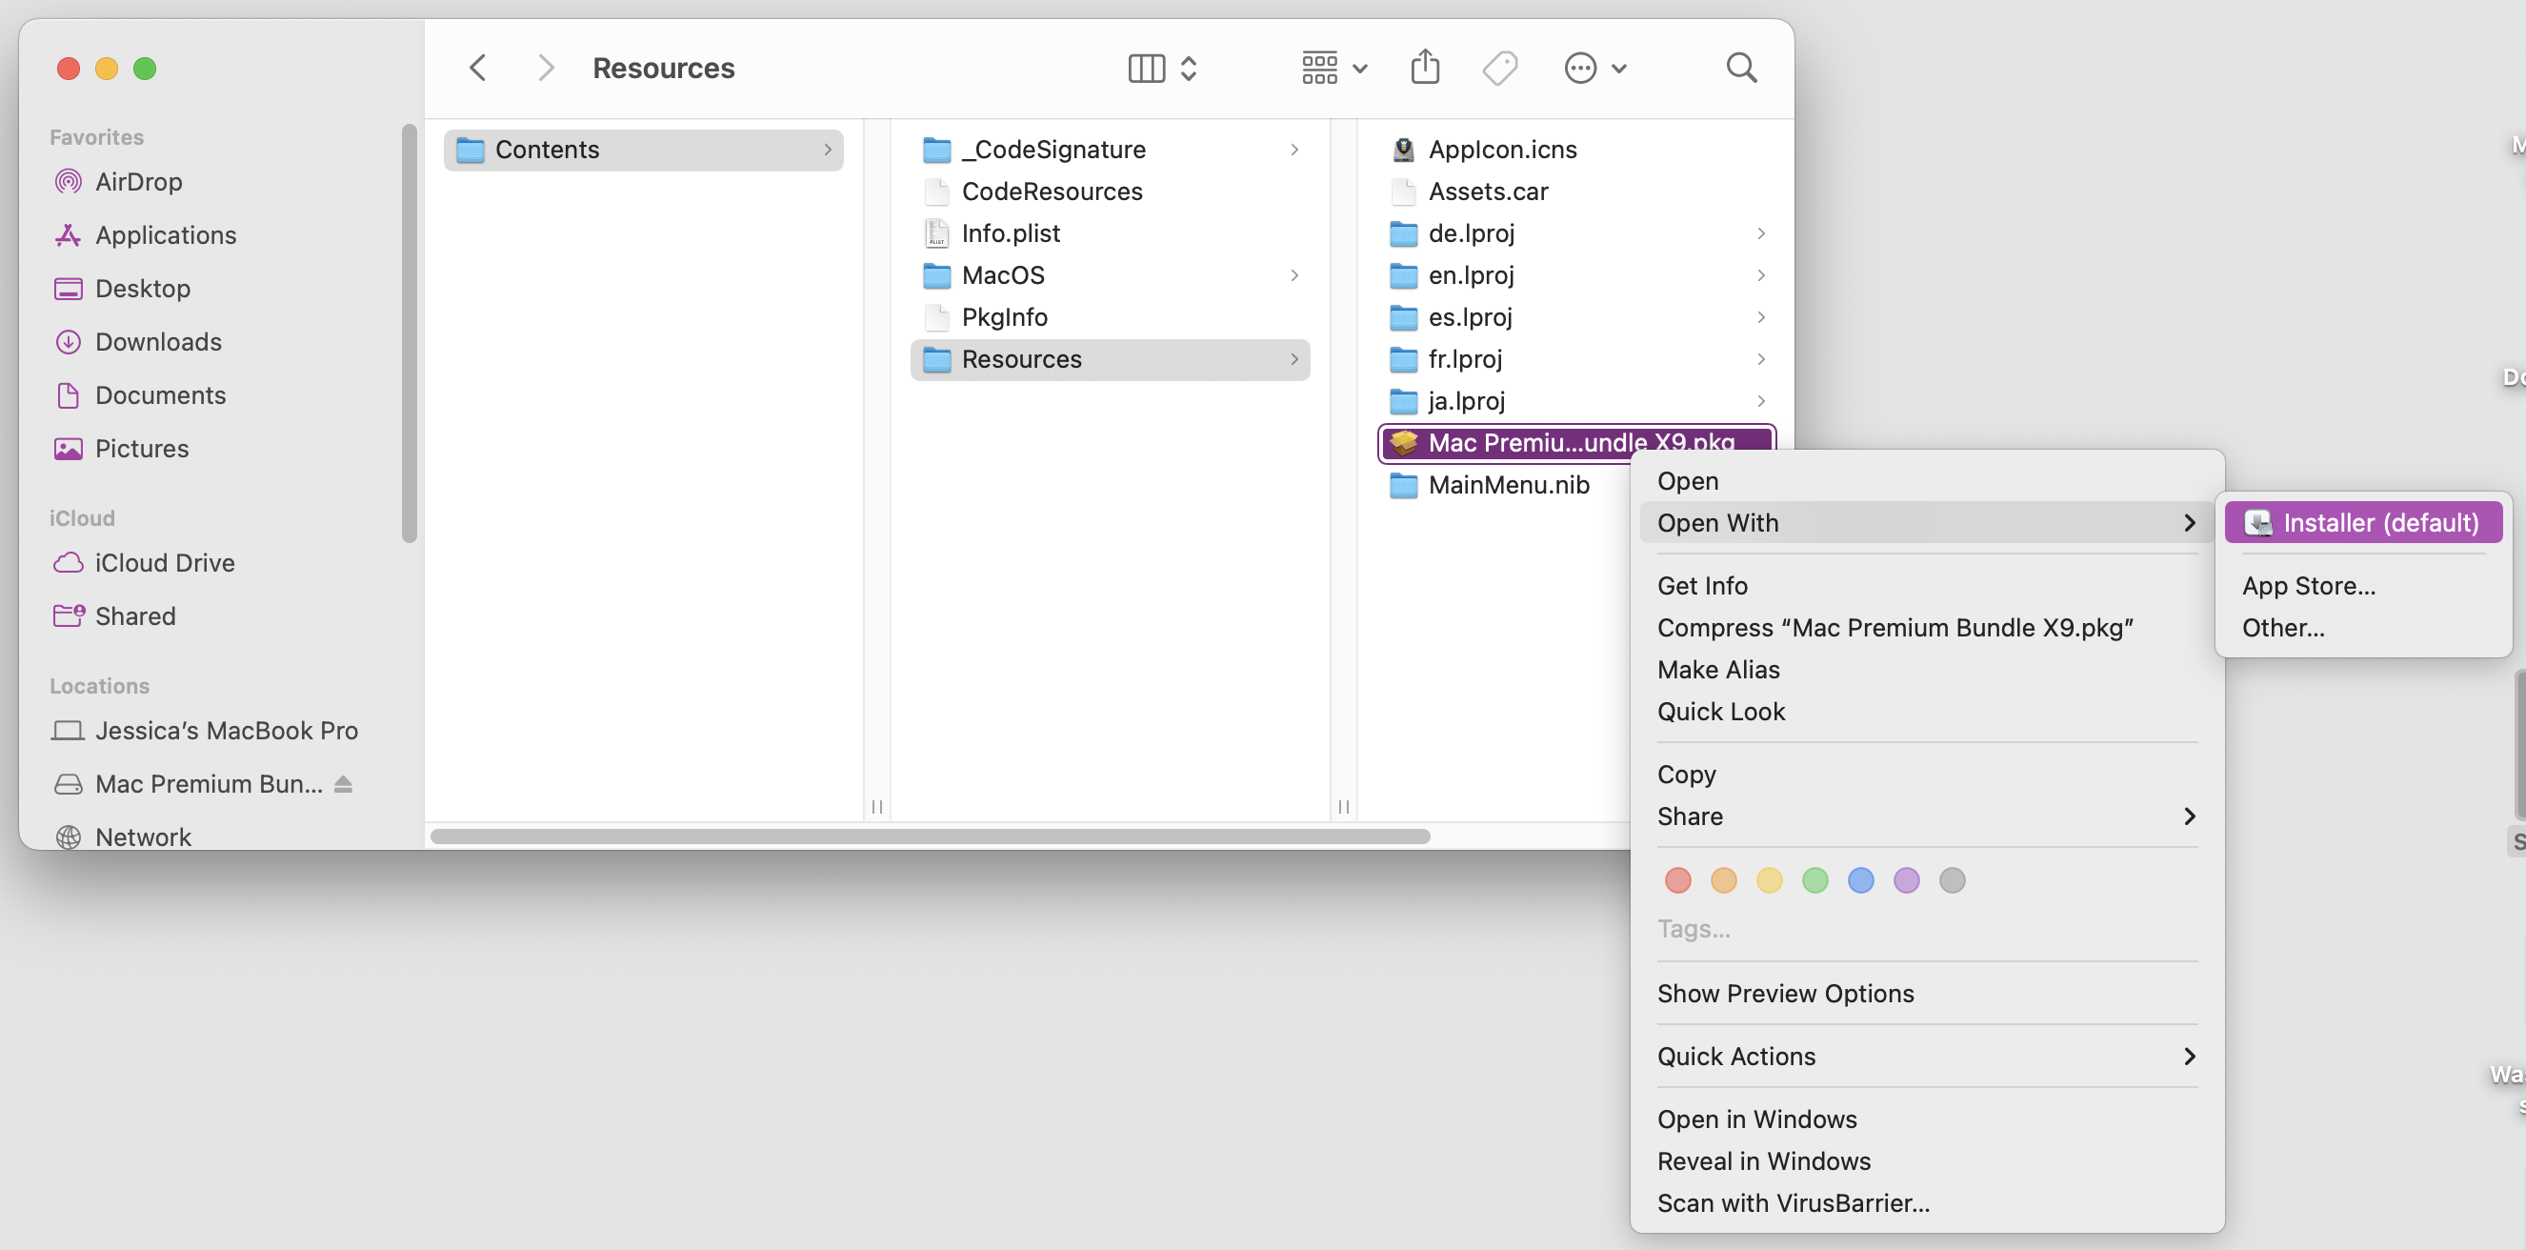Screen dimensions: 2526x1250
Task: Select the Contents folder
Action: (x=643, y=150)
